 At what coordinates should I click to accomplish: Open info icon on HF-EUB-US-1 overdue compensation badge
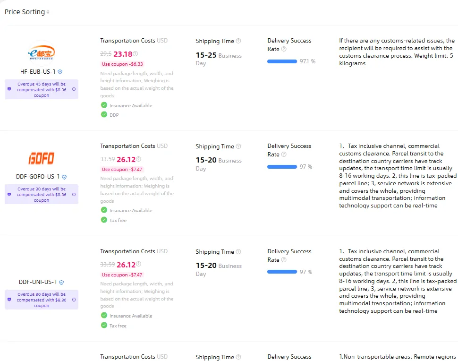[74, 89]
